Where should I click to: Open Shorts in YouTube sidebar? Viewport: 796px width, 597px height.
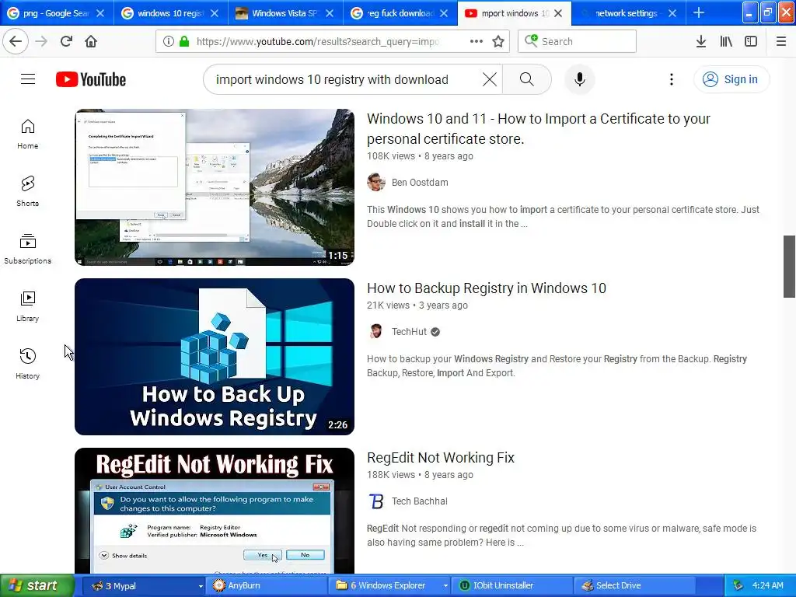click(x=28, y=191)
